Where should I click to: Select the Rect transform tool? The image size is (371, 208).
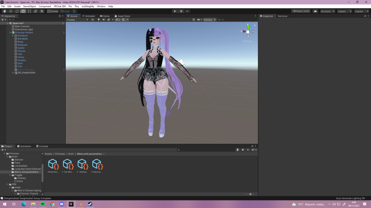pos(29,11)
